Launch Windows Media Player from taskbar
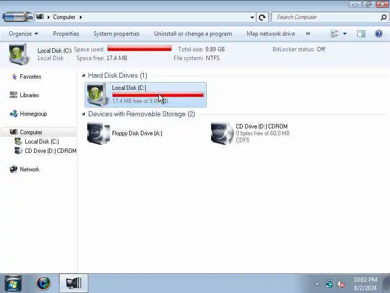Screen dimensions: 390x293 click(x=43, y=284)
